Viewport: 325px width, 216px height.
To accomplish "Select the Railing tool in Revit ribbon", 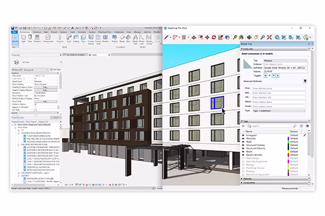I will (x=115, y=39).
